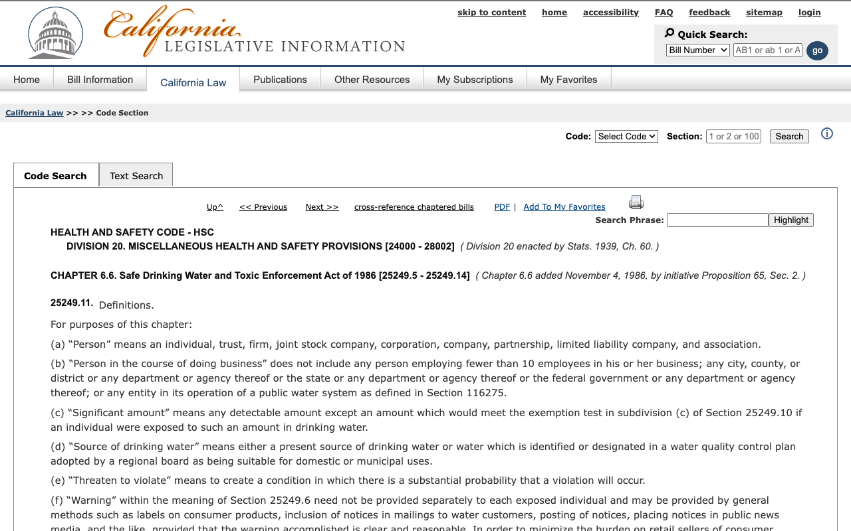Click the Quick Search go button
The image size is (851, 531).
pos(817,50)
